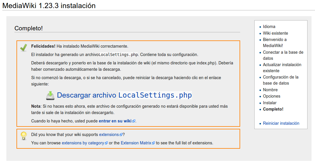Screen dimensions: 315x164
Task: Click the yellow lightbulb tip icon
Action: click(x=24, y=136)
